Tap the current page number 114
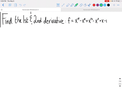122x91 pixels. pos(120,81)
